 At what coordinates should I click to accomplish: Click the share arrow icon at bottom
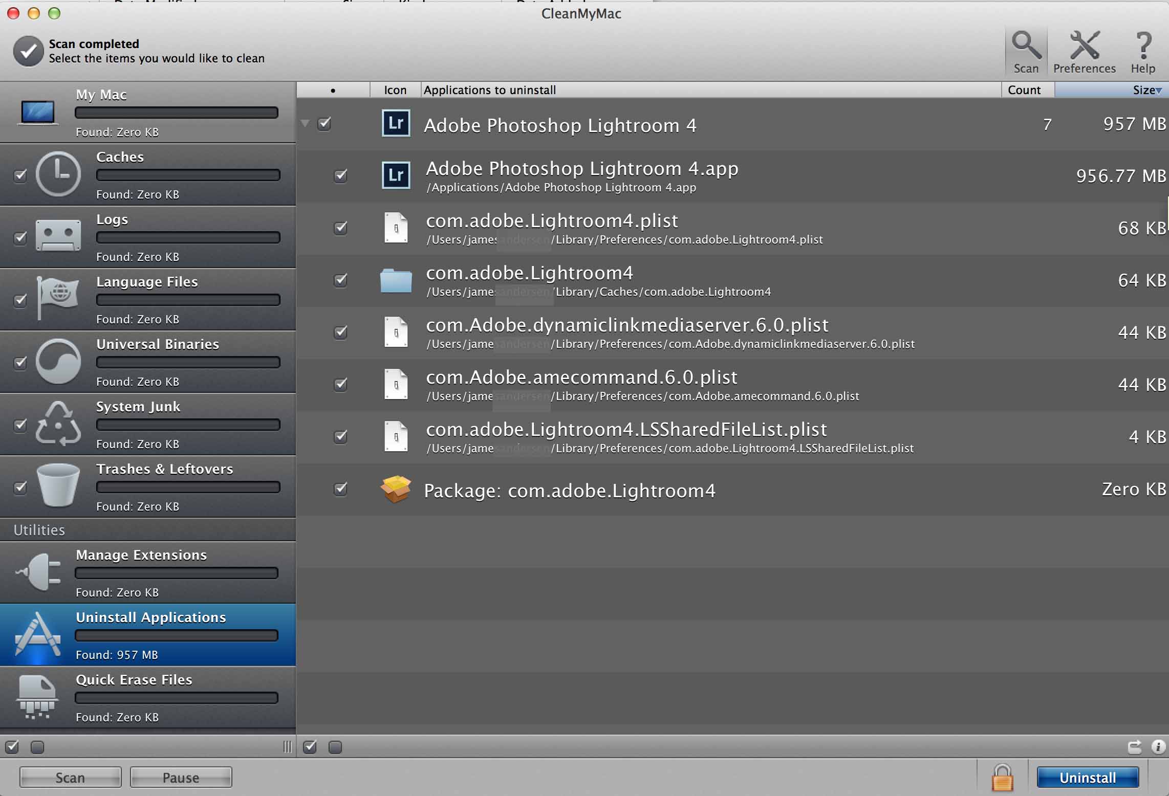[x=1134, y=747]
